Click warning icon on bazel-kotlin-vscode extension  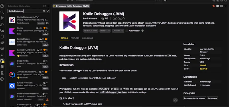coord(47,100)
